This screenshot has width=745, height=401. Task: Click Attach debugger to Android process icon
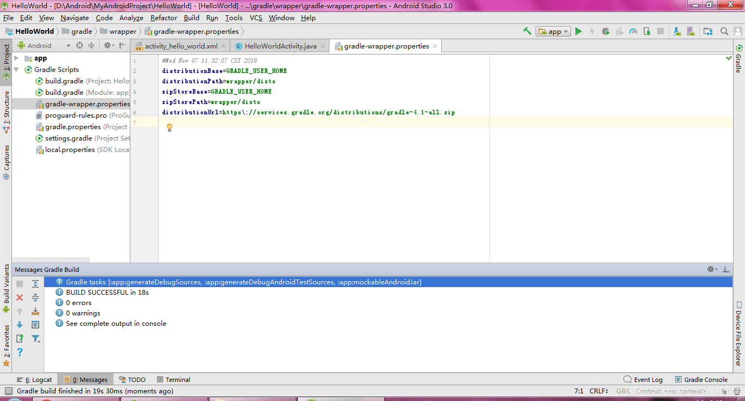coord(646,31)
